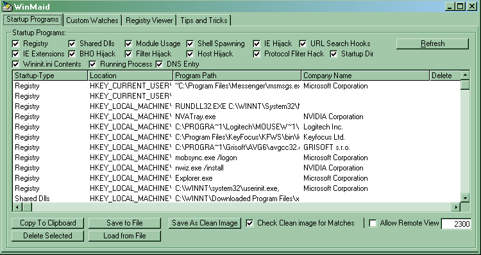Uncheck the Host Hijack option
The image size is (481, 255).
tap(190, 54)
